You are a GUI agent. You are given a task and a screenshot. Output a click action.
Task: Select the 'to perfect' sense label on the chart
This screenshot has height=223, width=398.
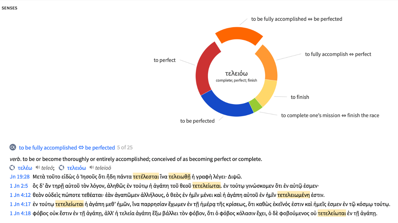164,60
